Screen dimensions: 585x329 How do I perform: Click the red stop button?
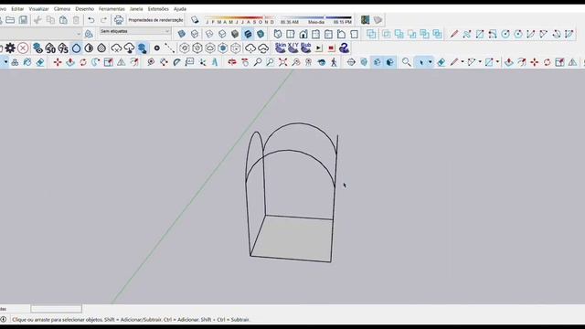pos(331,48)
